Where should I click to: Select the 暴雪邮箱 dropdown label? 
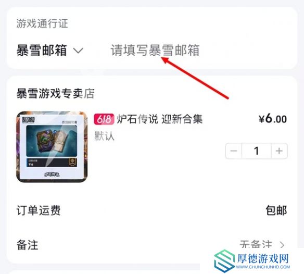(42, 50)
